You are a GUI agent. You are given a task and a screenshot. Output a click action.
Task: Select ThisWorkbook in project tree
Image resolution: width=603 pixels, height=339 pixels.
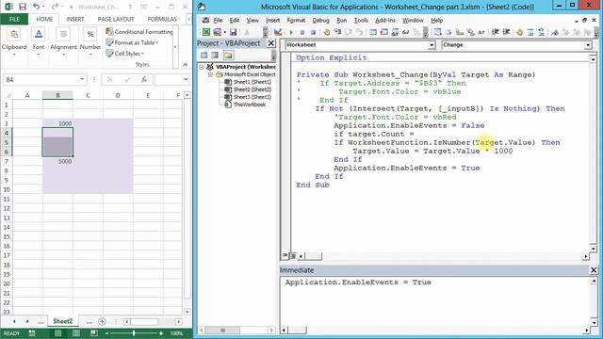click(250, 105)
